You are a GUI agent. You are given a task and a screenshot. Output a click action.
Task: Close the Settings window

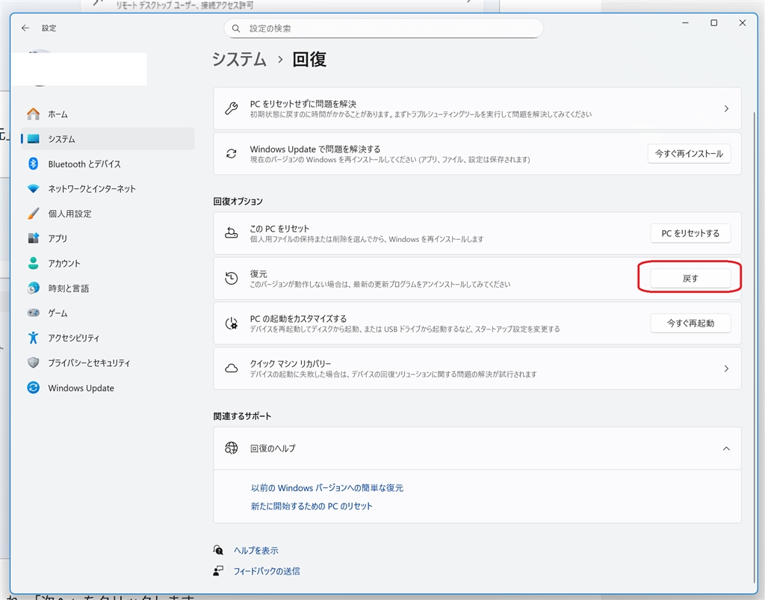pos(742,23)
